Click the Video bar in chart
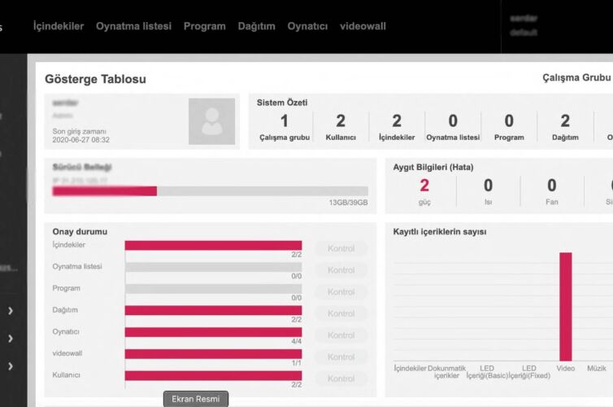The height and width of the screenshot is (407, 613). click(x=566, y=306)
